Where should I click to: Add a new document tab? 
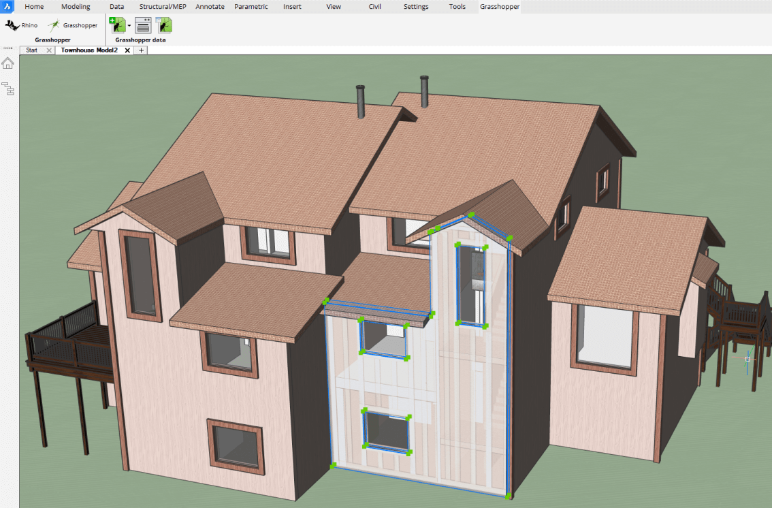pyautogui.click(x=142, y=50)
